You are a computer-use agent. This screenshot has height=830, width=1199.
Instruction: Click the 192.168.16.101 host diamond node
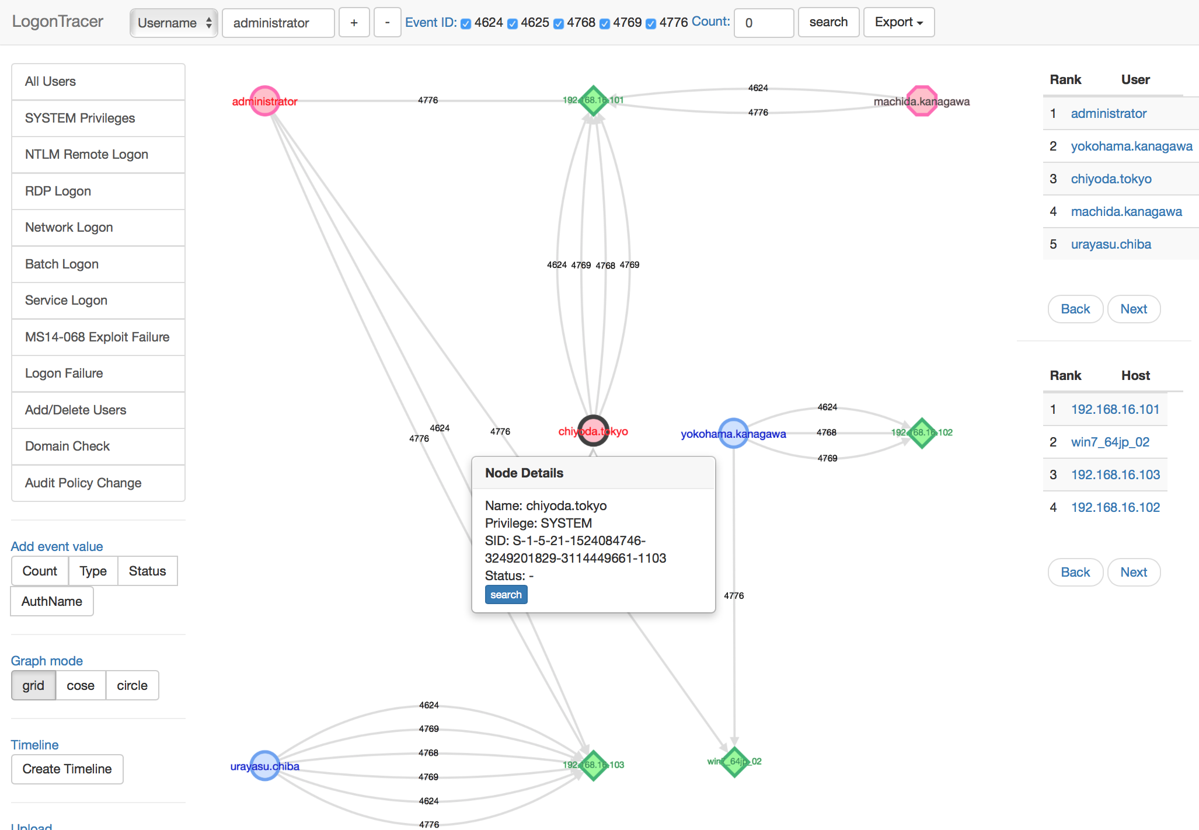click(593, 100)
